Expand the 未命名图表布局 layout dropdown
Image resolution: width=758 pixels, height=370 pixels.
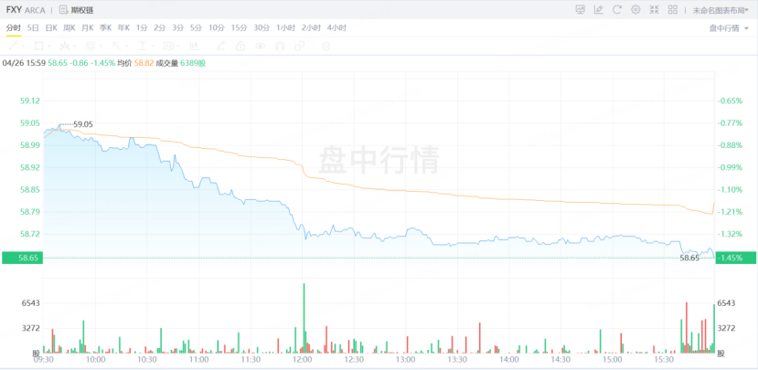722,10
